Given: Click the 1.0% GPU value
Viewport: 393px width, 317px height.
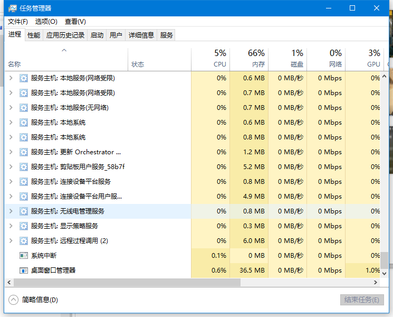Looking at the screenshot, I should point(373,271).
